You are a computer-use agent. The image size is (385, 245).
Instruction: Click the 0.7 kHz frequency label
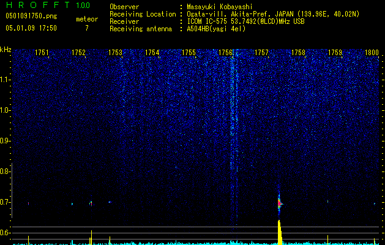tap(5, 202)
